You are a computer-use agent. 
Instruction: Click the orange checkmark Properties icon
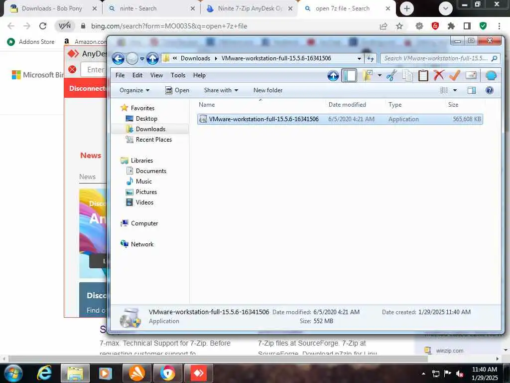point(455,76)
